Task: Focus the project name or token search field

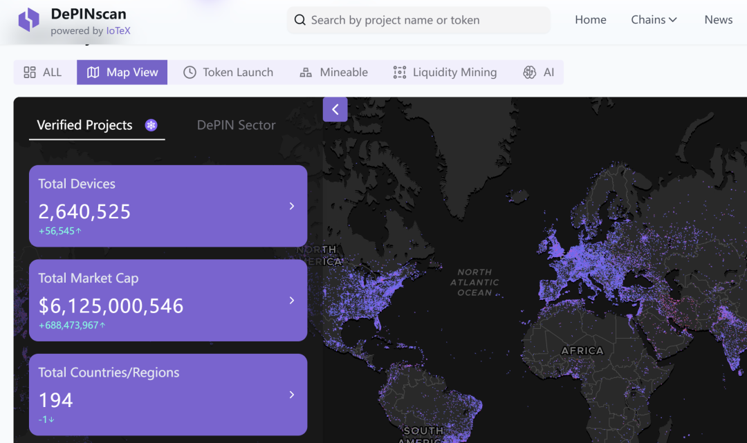Action: coord(418,20)
